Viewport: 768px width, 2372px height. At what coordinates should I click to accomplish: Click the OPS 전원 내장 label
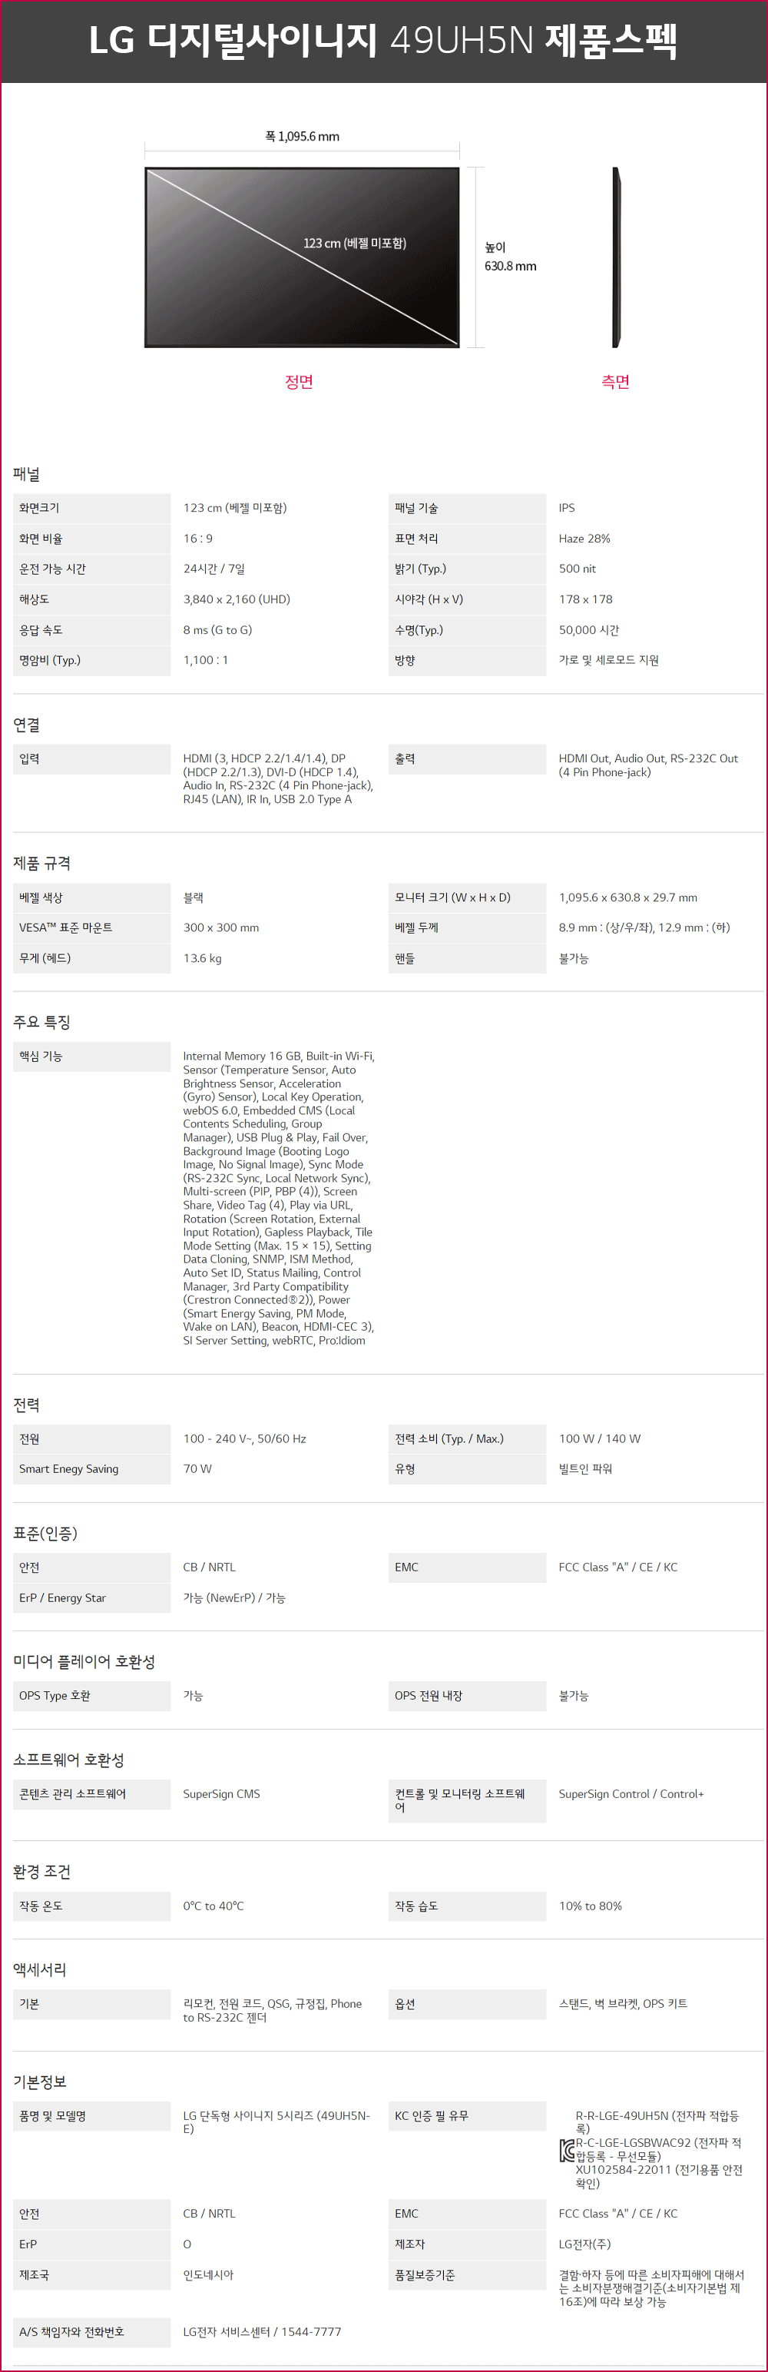(x=429, y=1695)
